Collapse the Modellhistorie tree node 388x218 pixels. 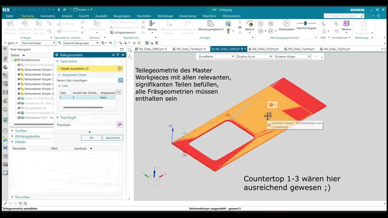[x=12, y=60]
